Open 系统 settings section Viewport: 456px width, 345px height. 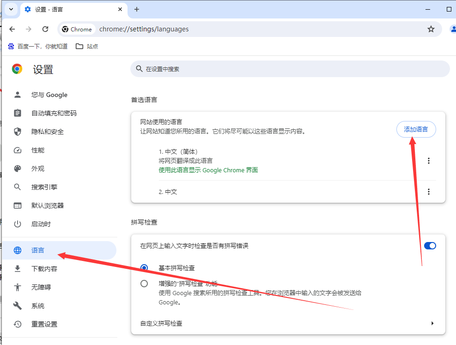click(59, 306)
